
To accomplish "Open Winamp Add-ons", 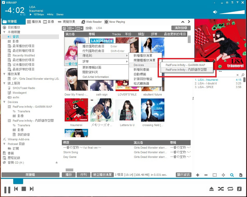I will pos(18,139).
